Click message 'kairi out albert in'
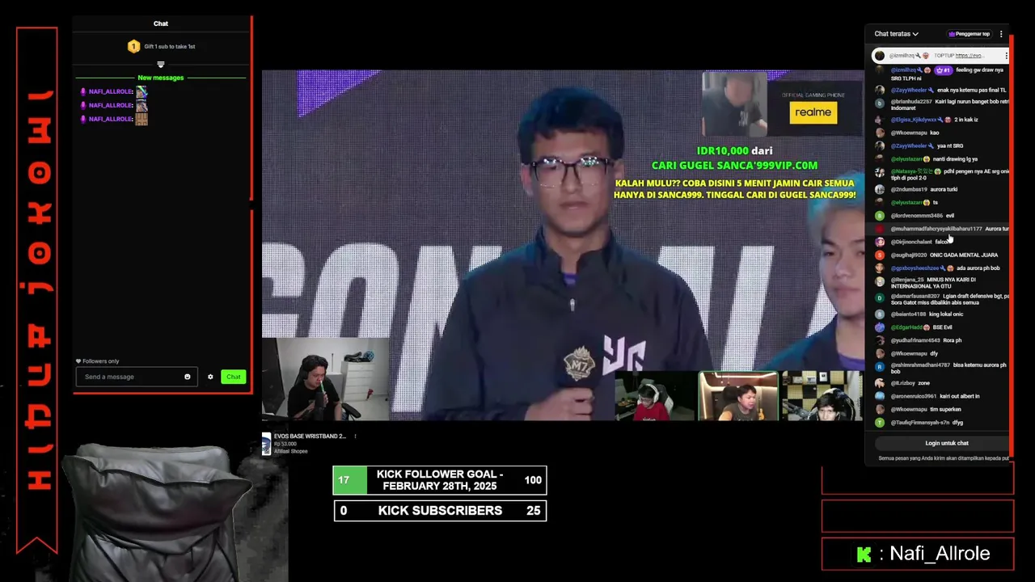 960,396
